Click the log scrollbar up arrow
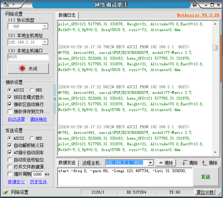This screenshot has width=223, height=198. click(215, 24)
